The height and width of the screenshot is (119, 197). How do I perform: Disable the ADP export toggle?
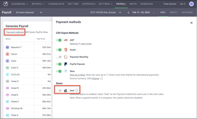tap(59, 40)
